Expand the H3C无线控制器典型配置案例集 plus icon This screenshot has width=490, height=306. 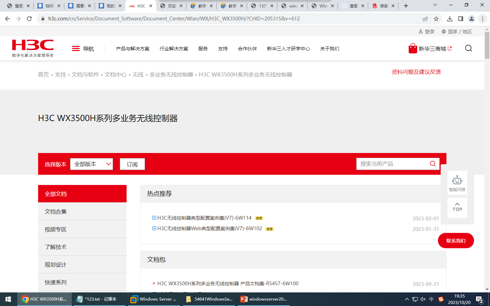click(154, 218)
